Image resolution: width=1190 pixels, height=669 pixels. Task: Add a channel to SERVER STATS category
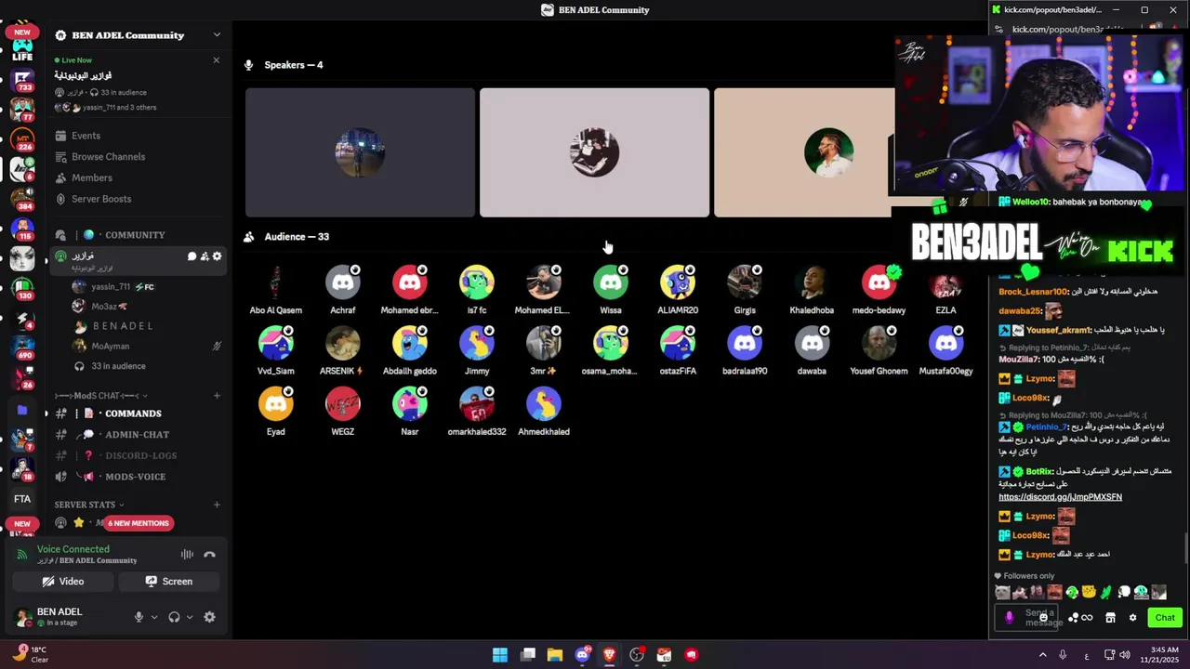coord(217,505)
